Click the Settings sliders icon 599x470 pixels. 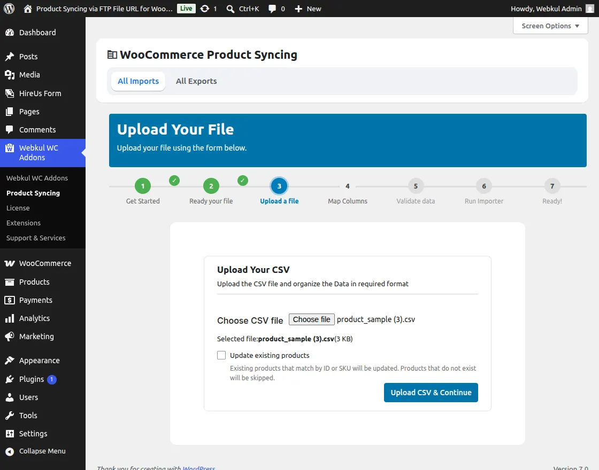pyautogui.click(x=10, y=434)
